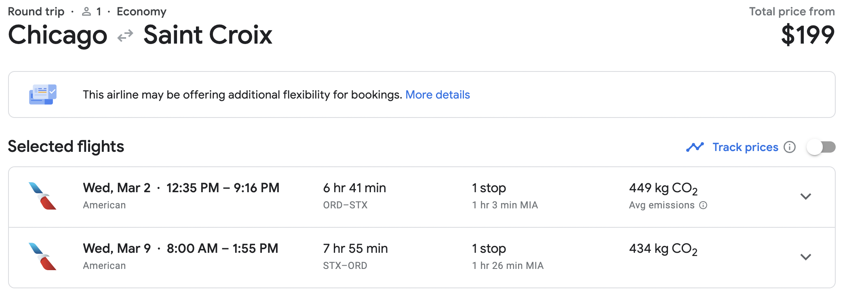Click the Track prices label

746,147
